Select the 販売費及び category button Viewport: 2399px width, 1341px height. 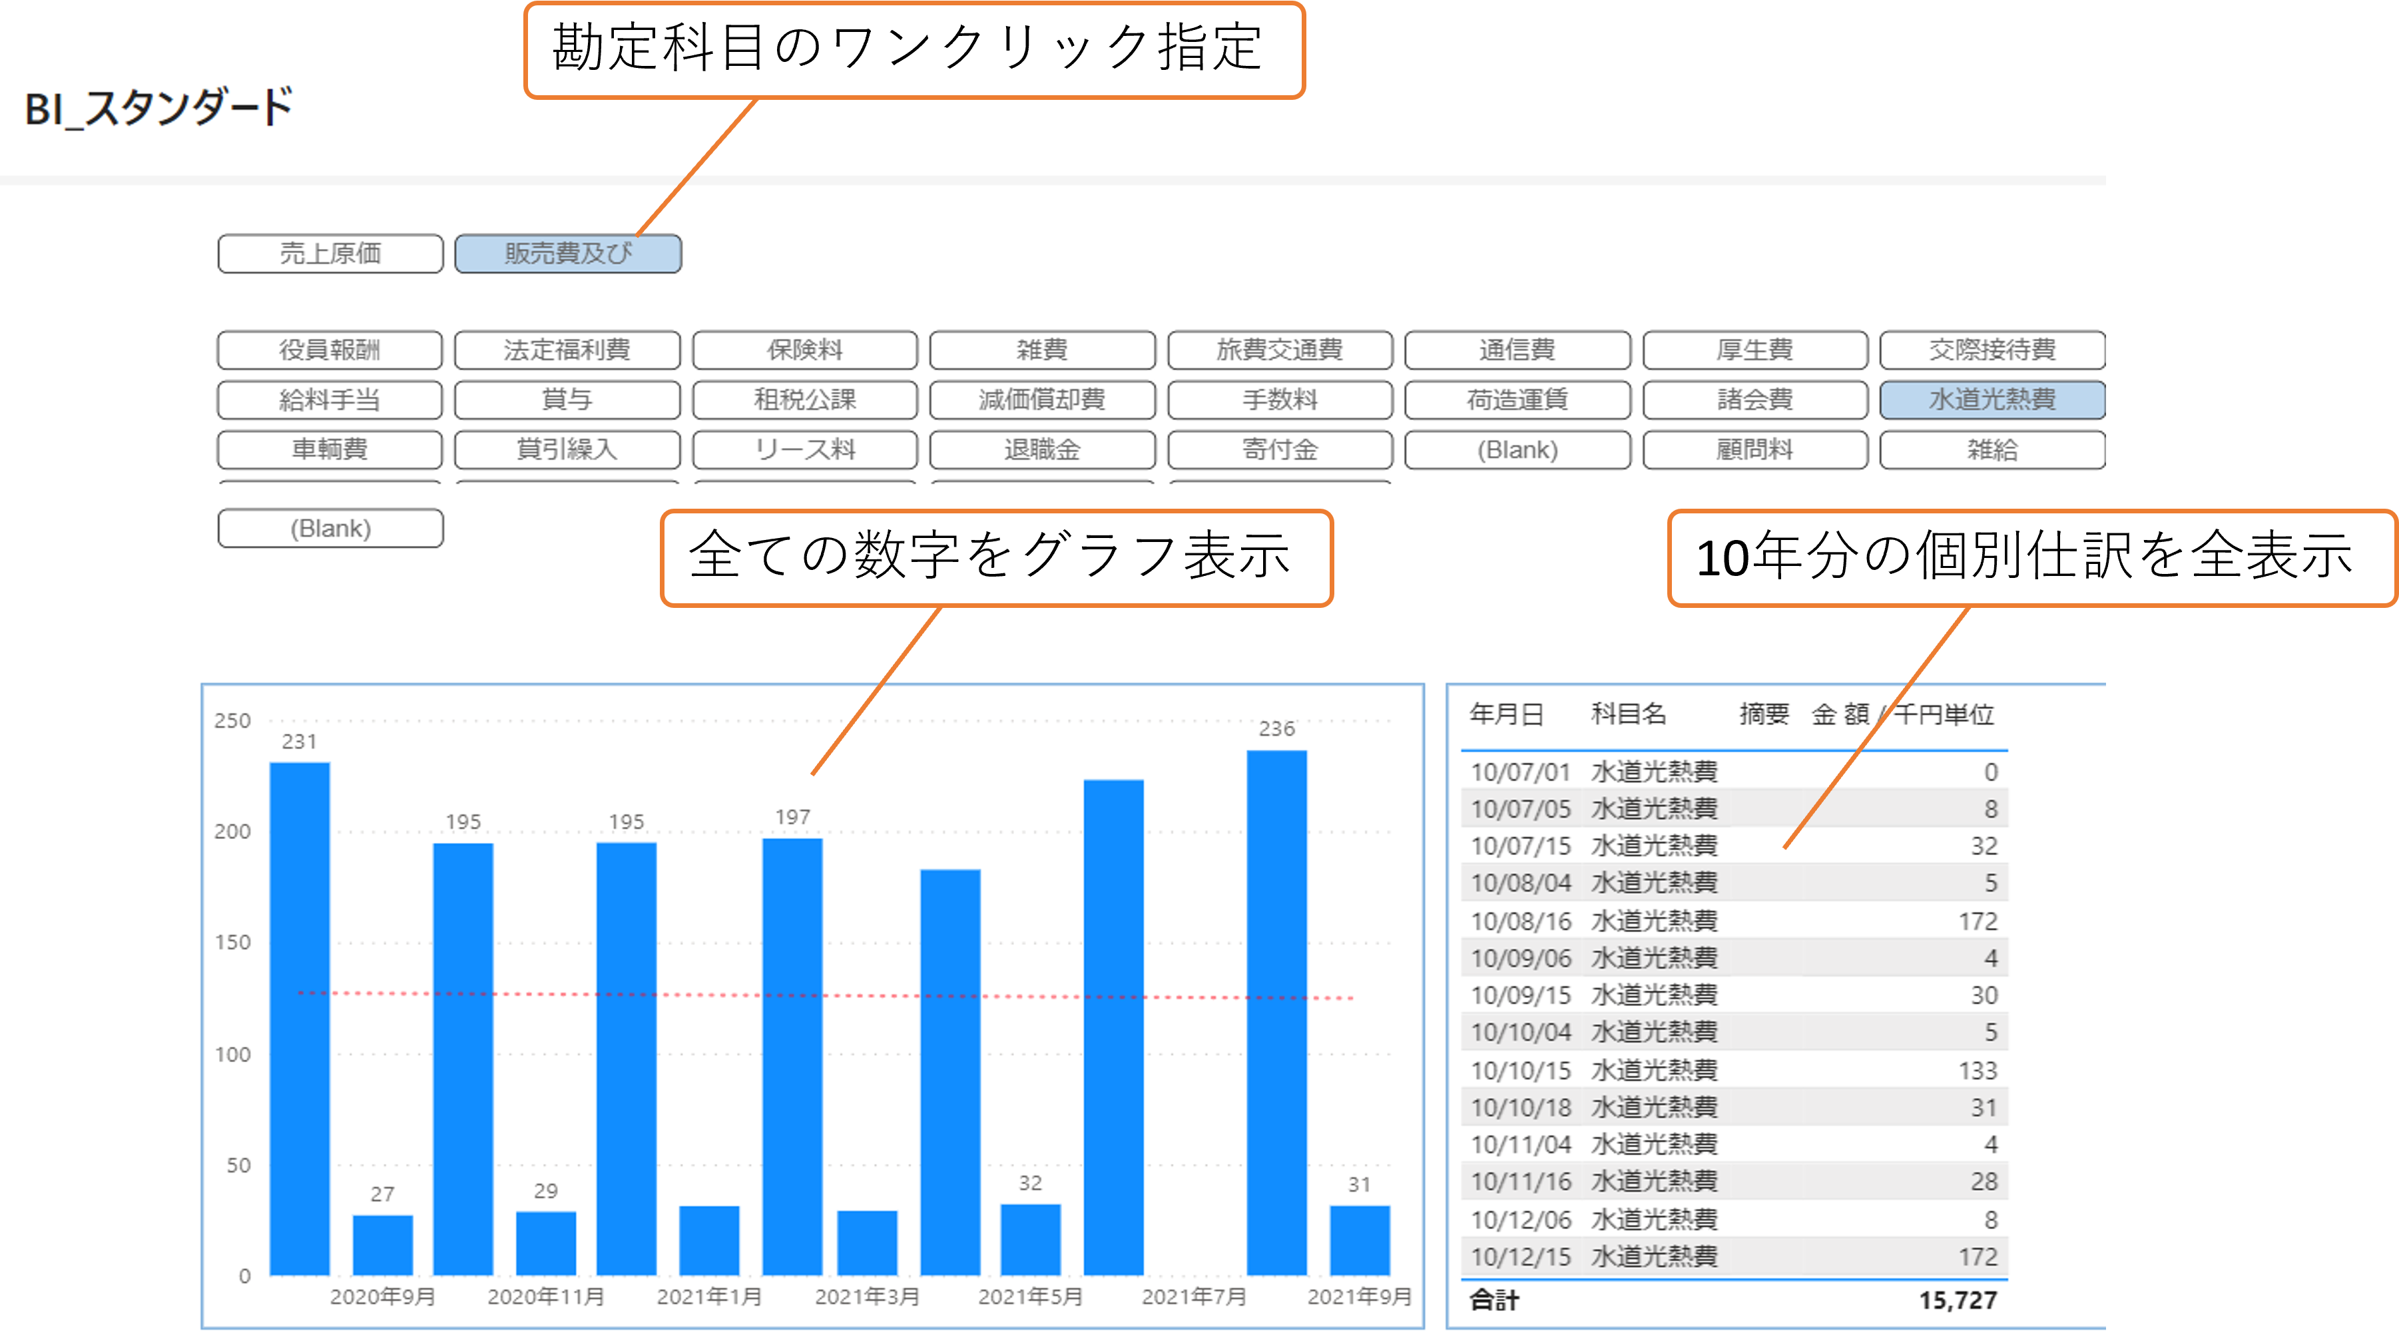pos(568,253)
